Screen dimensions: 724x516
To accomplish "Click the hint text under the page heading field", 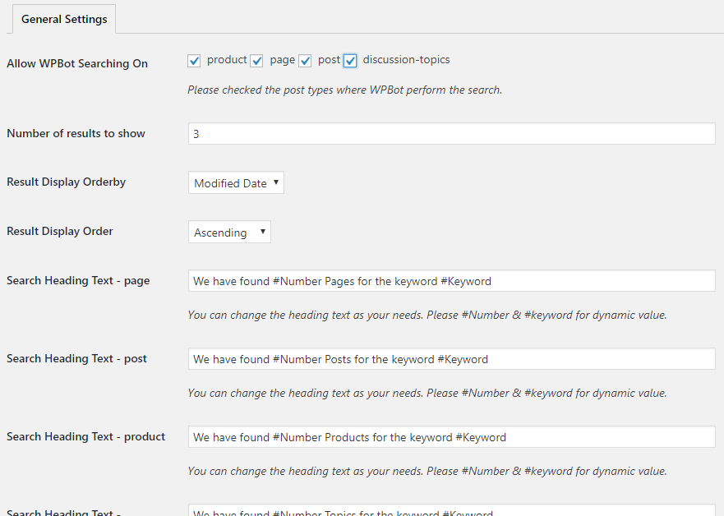I will point(427,316).
